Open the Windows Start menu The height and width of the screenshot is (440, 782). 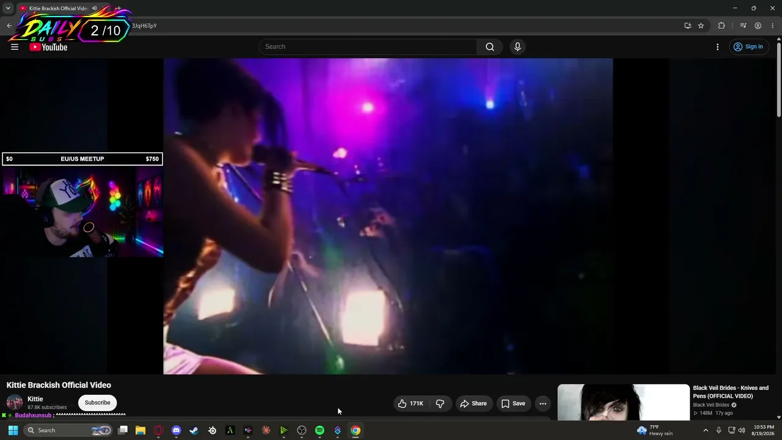(x=13, y=430)
